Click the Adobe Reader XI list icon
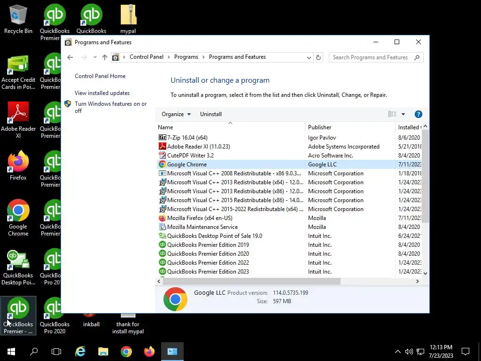The image size is (481, 361). [x=162, y=147]
